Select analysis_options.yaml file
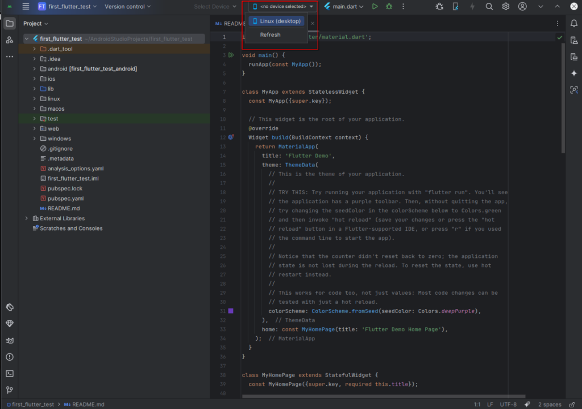The height and width of the screenshot is (409, 582). coord(76,169)
